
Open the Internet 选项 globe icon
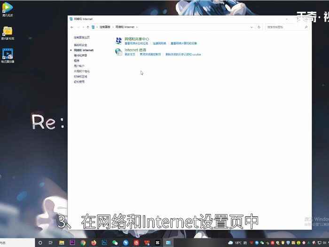pos(118,52)
